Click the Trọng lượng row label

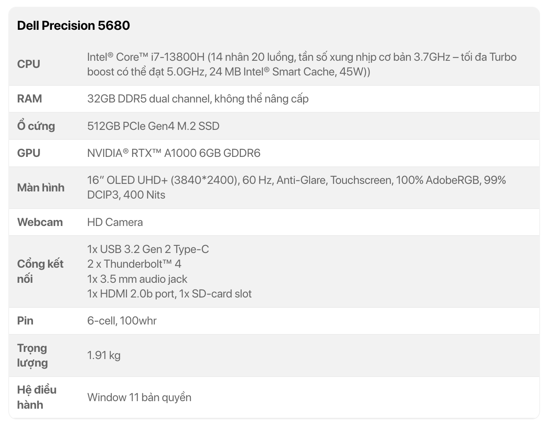(32, 355)
